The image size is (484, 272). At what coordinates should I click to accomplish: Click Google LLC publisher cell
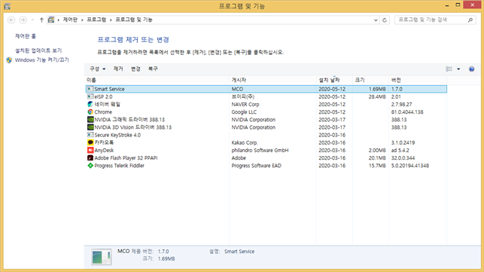244,112
